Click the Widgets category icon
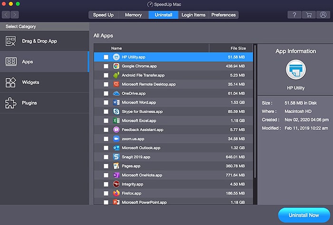 click(x=10, y=82)
